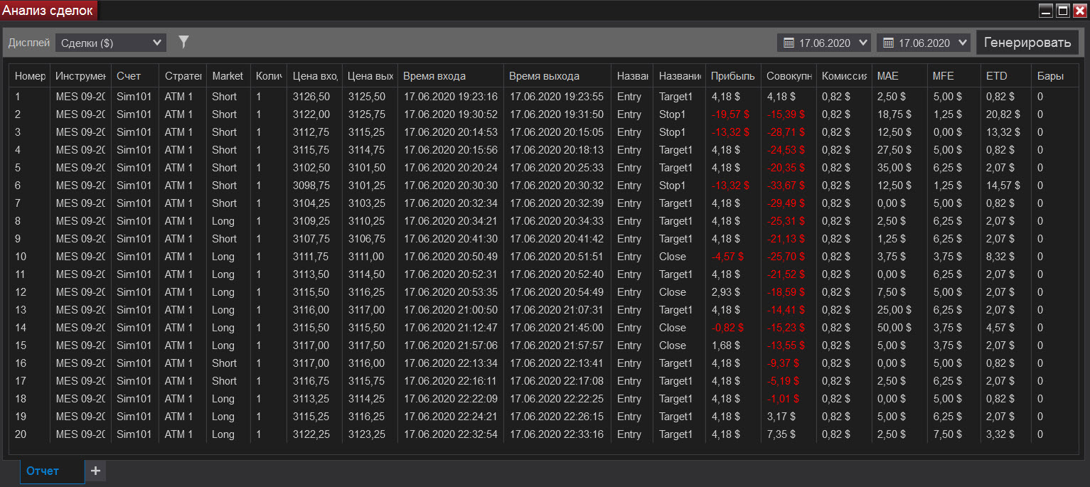Sort by the Счет column header
The width and height of the screenshot is (1090, 487).
coord(135,76)
